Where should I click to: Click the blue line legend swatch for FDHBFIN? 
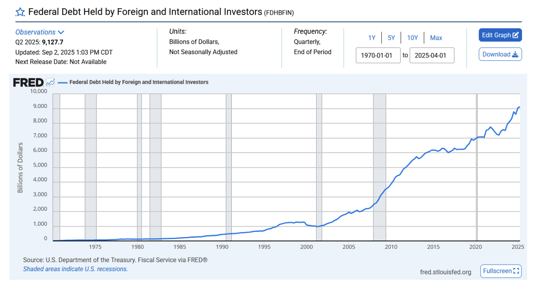(62, 82)
